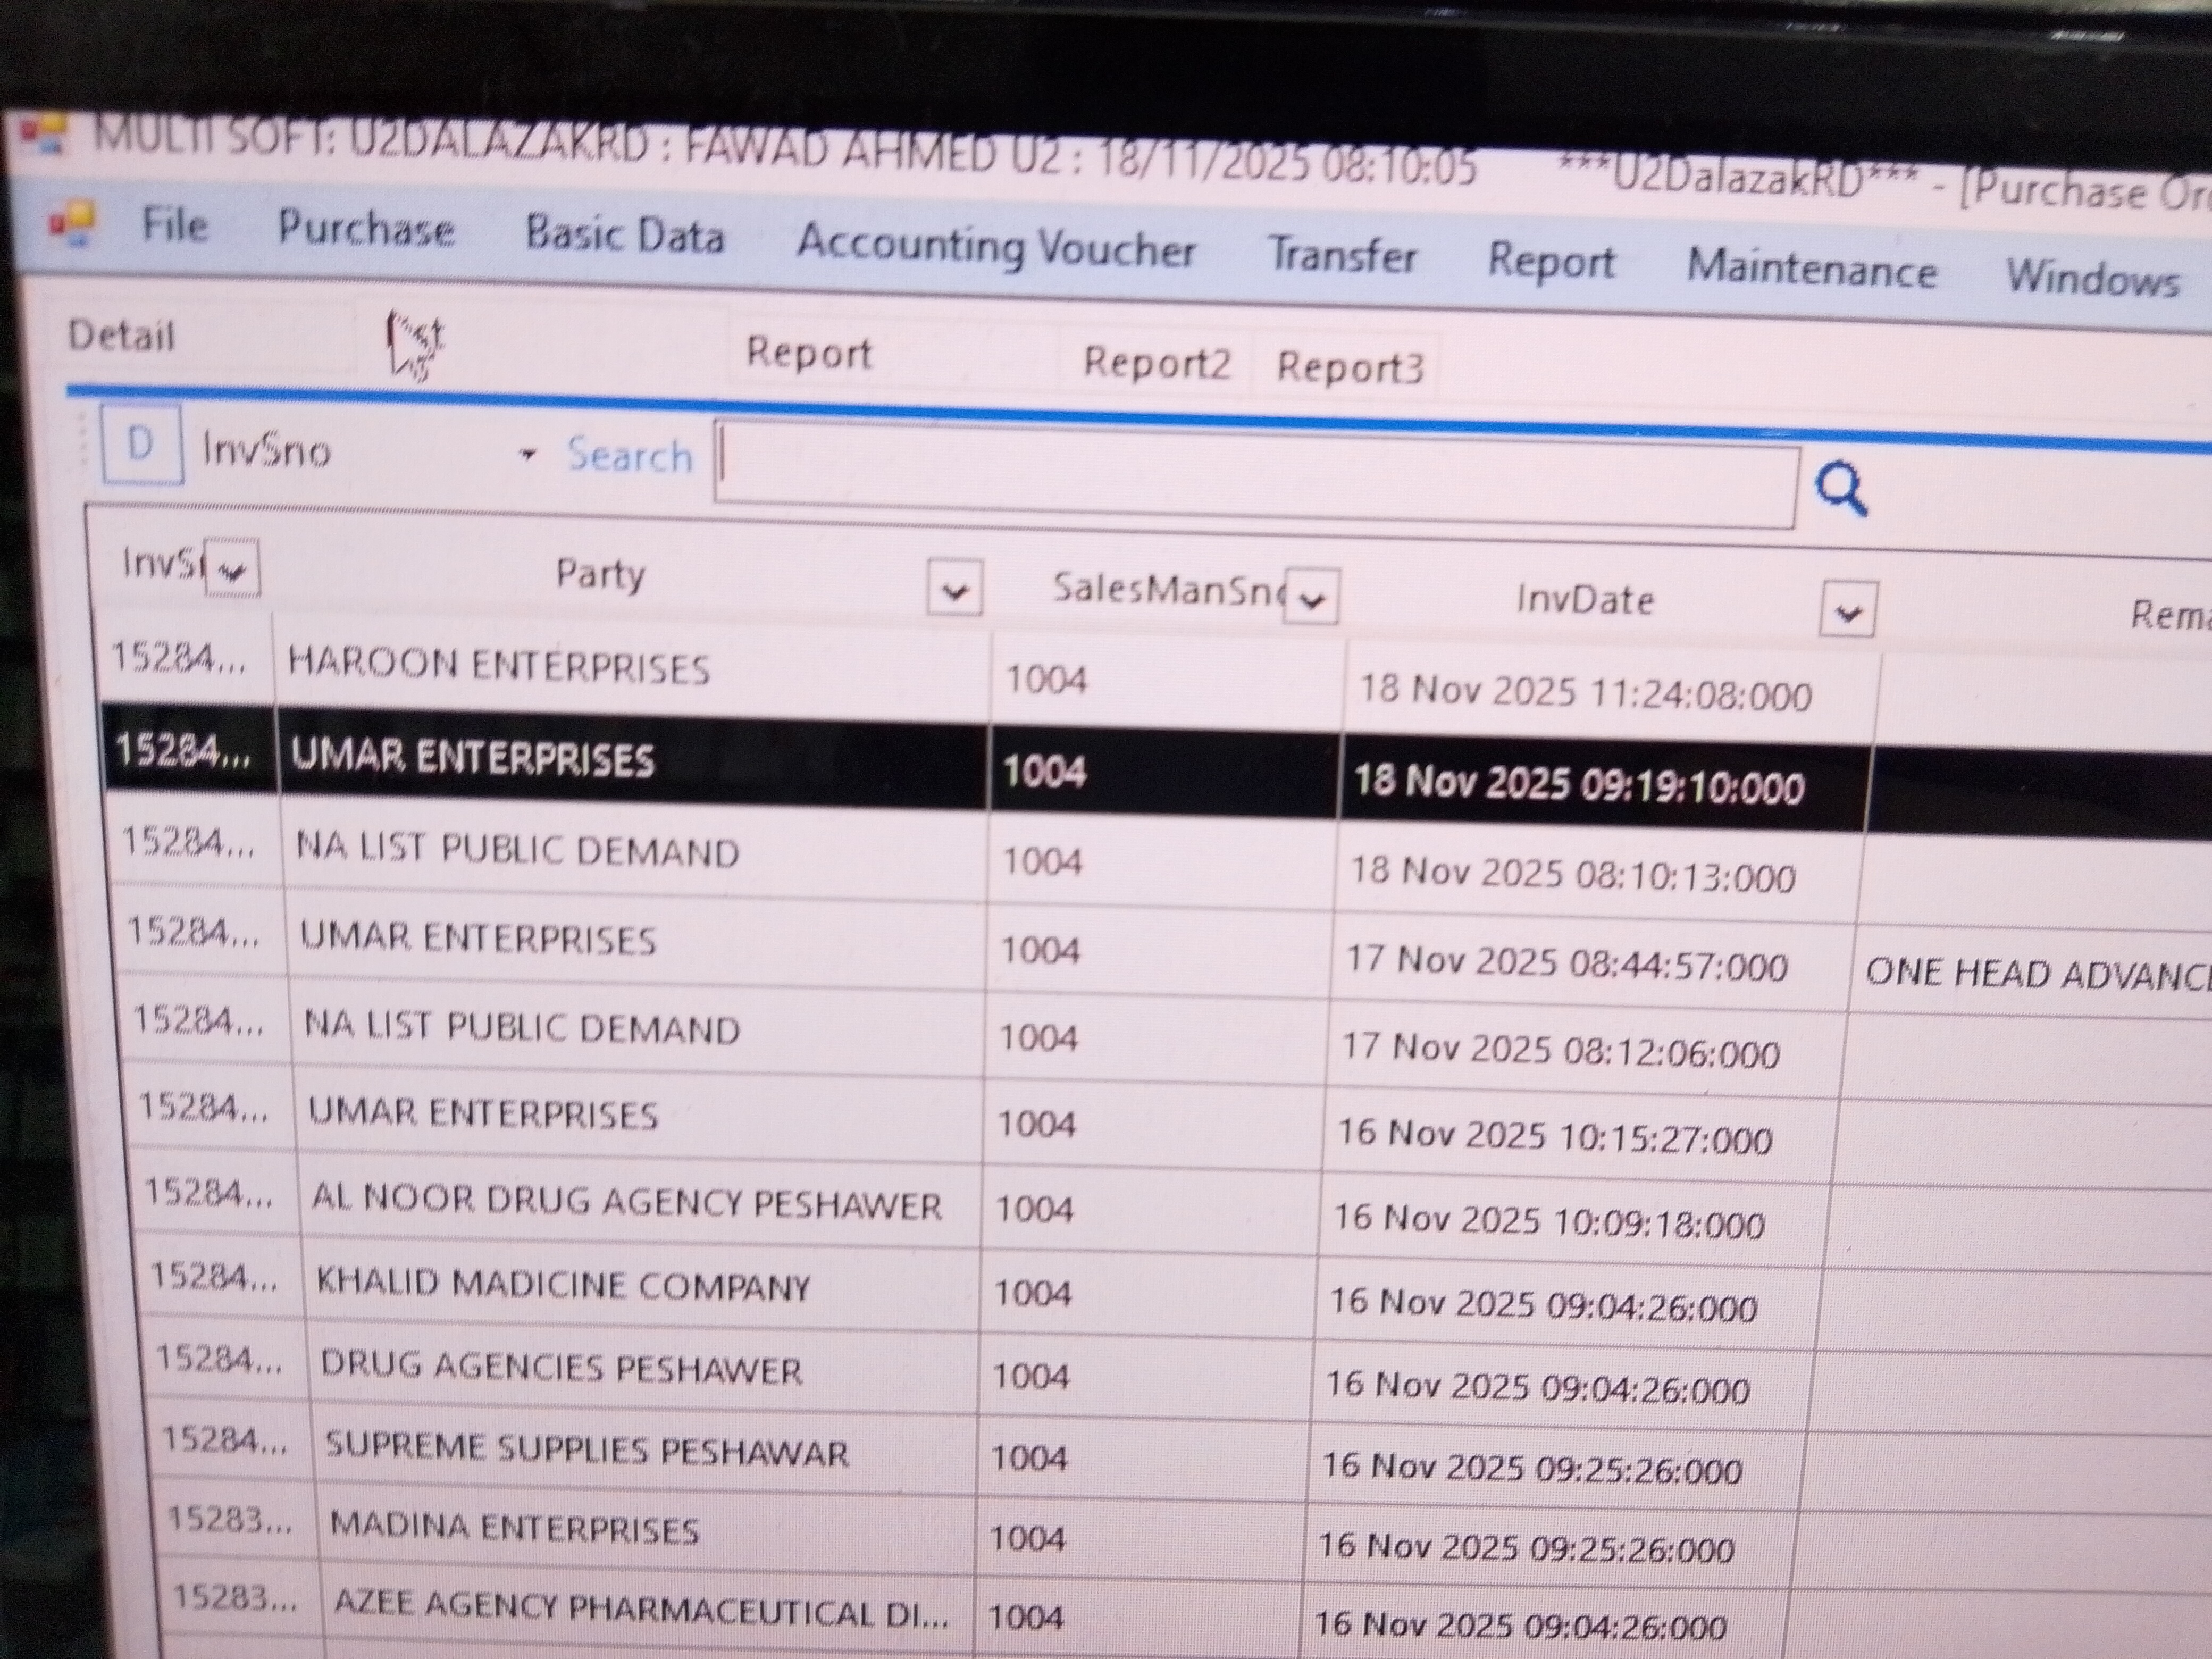Viewport: 2212px width, 1659px height.
Task: Select the SUPREME SUPPLIES PESHAWAR row
Action: (x=586, y=1451)
